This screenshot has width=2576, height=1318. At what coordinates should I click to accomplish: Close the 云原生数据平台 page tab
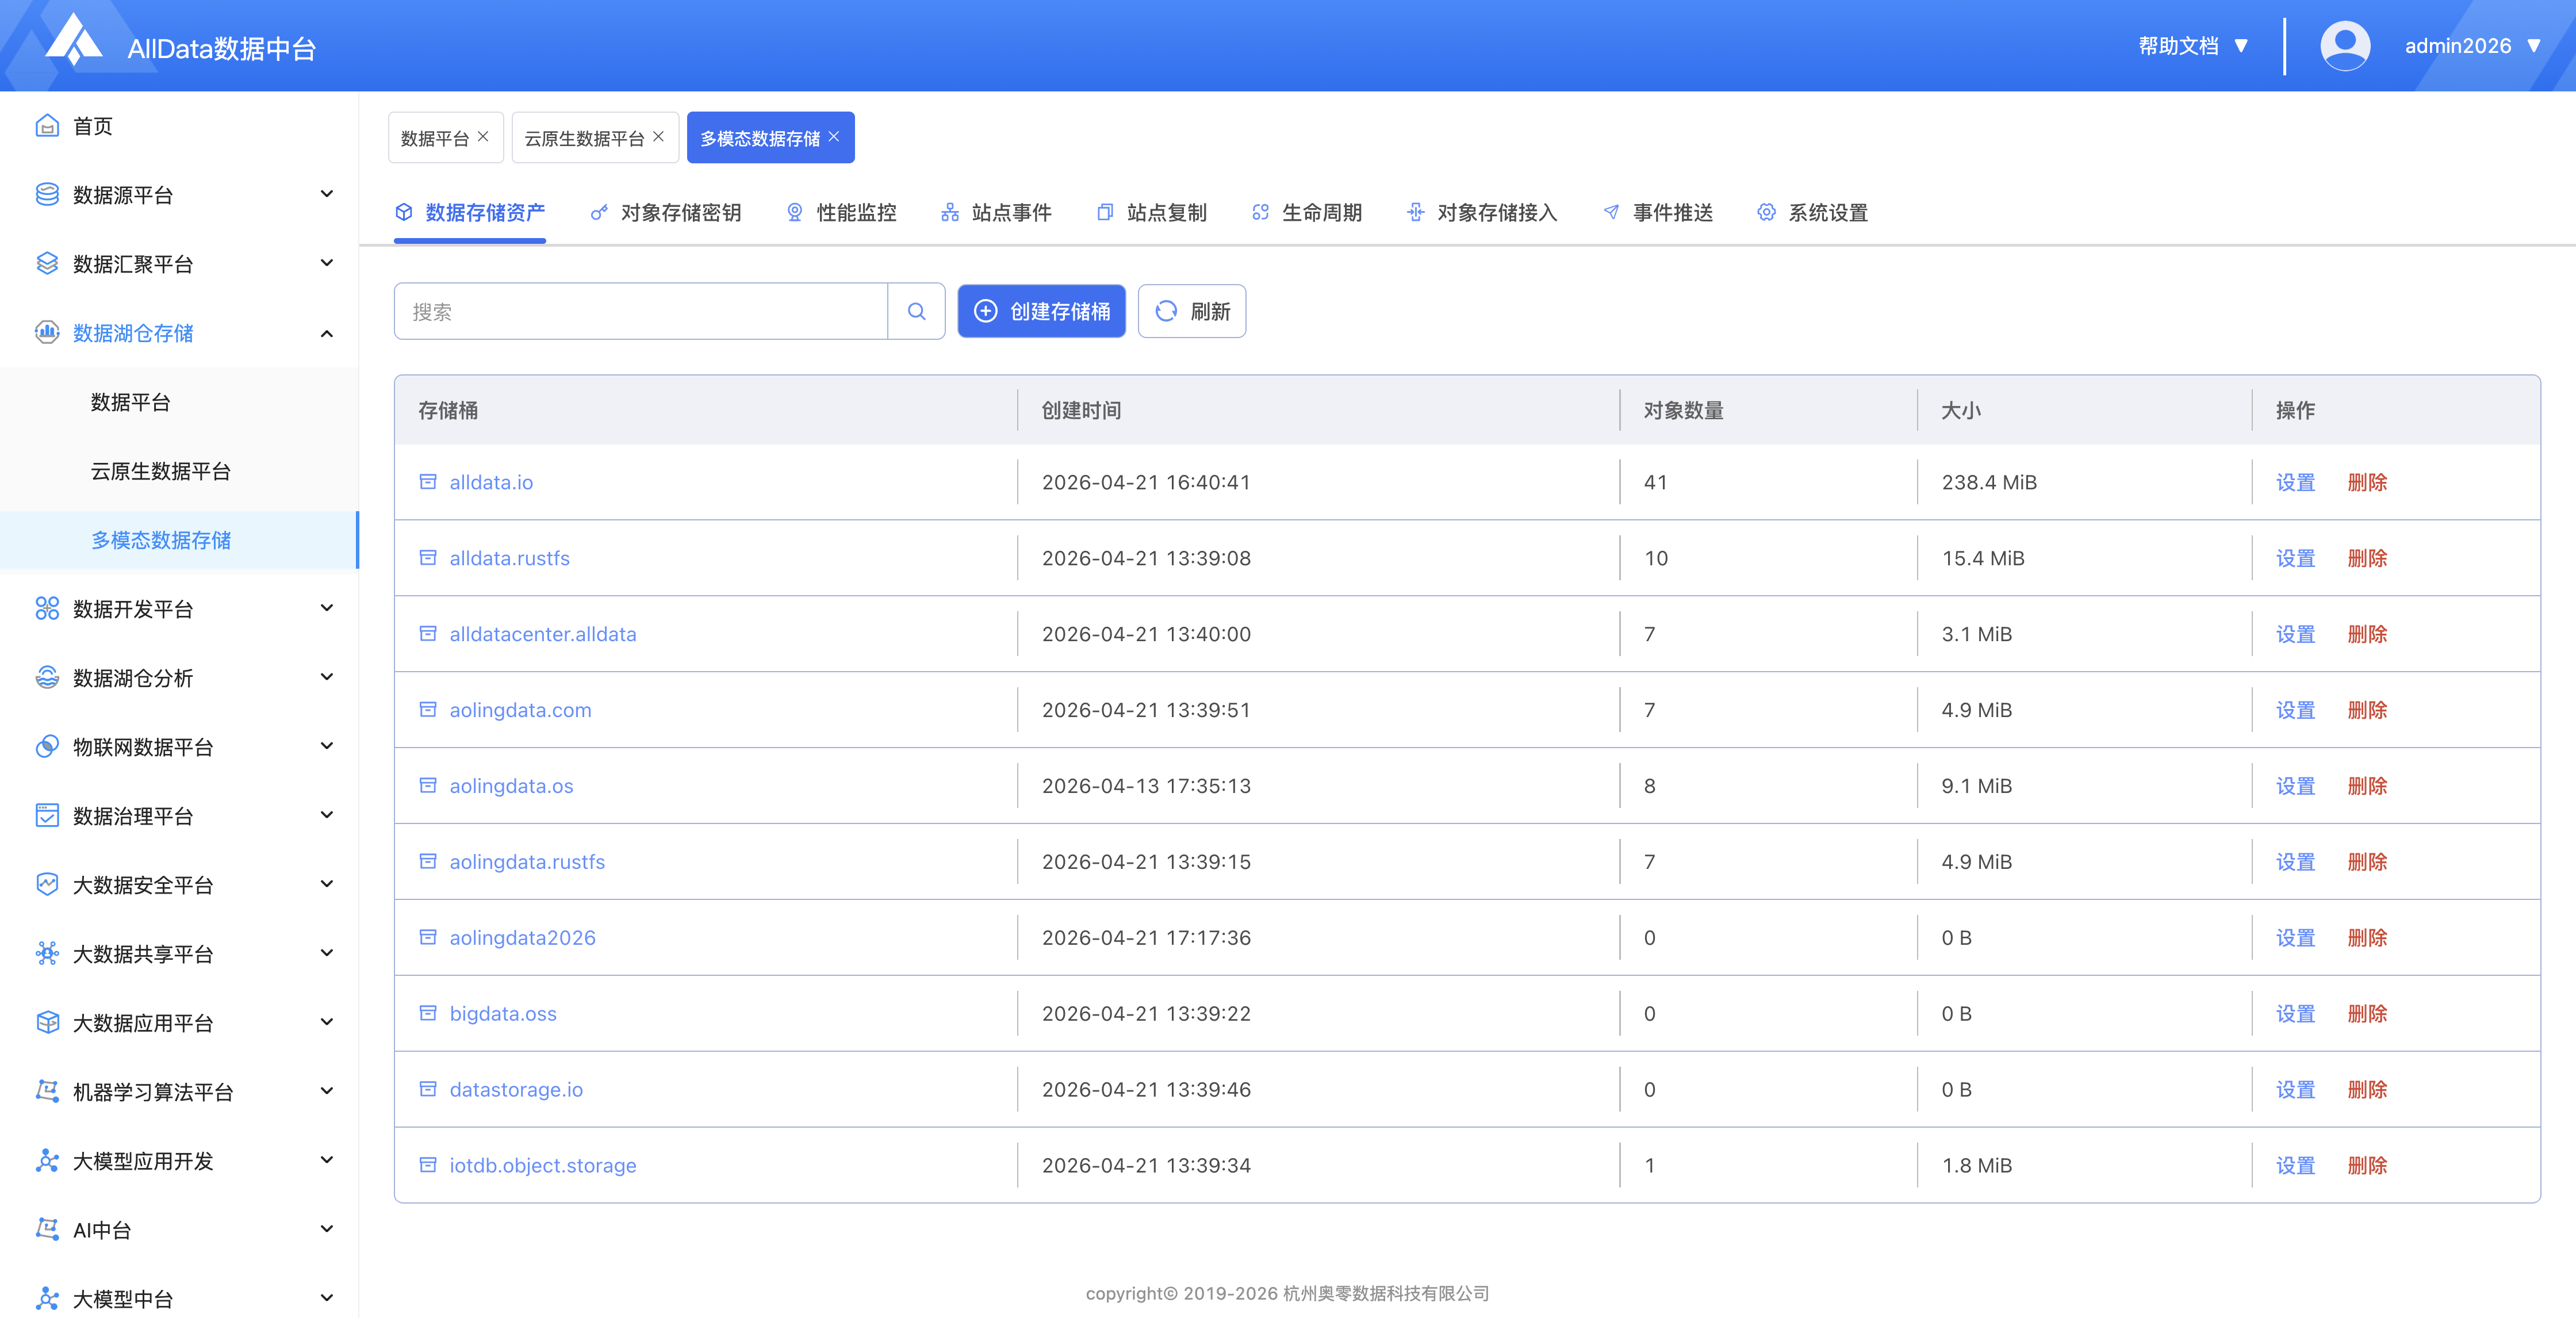click(x=658, y=137)
